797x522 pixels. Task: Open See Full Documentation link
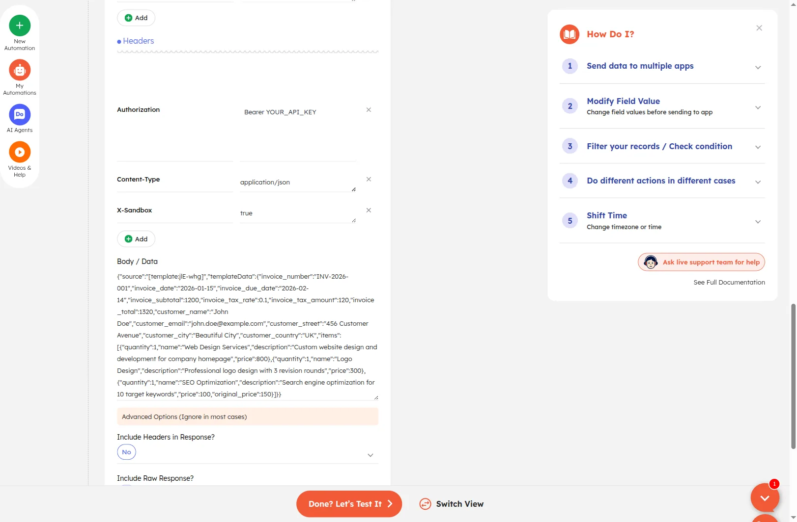pyautogui.click(x=729, y=283)
